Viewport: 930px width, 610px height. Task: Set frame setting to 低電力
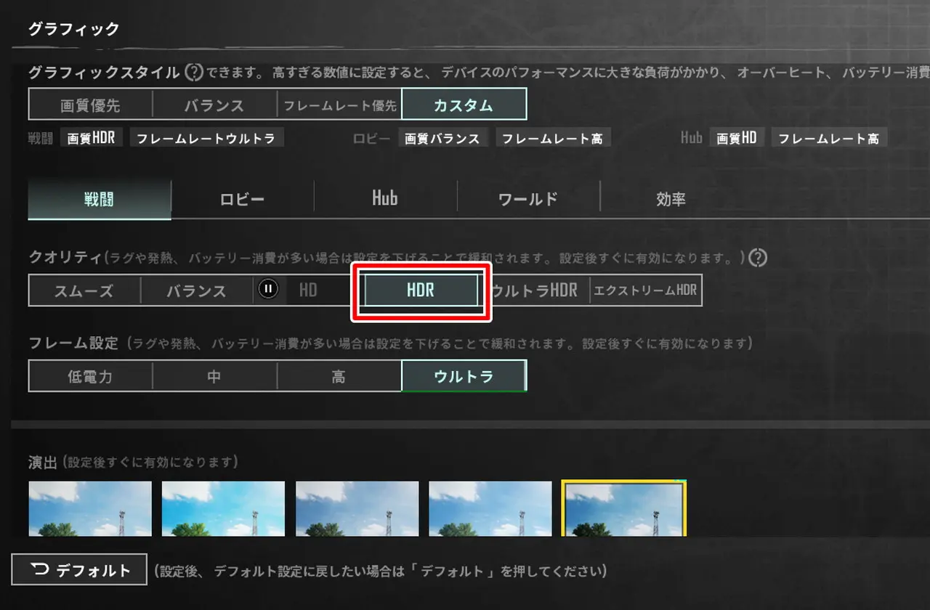pyautogui.click(x=90, y=377)
